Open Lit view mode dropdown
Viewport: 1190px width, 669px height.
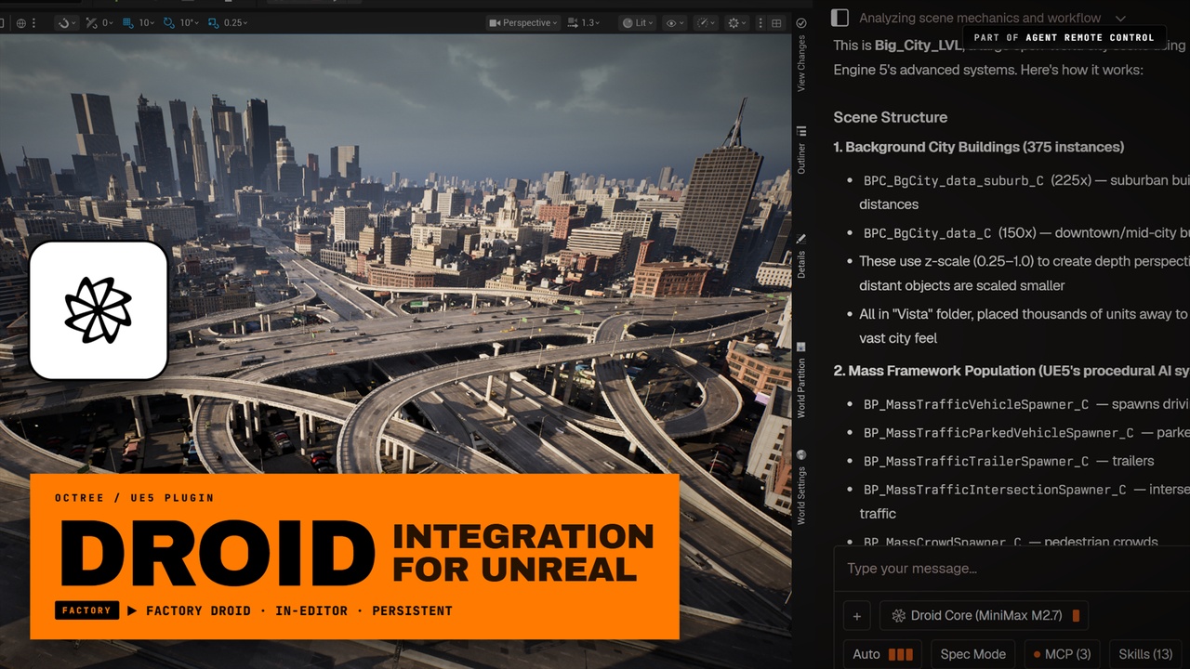pyautogui.click(x=638, y=22)
